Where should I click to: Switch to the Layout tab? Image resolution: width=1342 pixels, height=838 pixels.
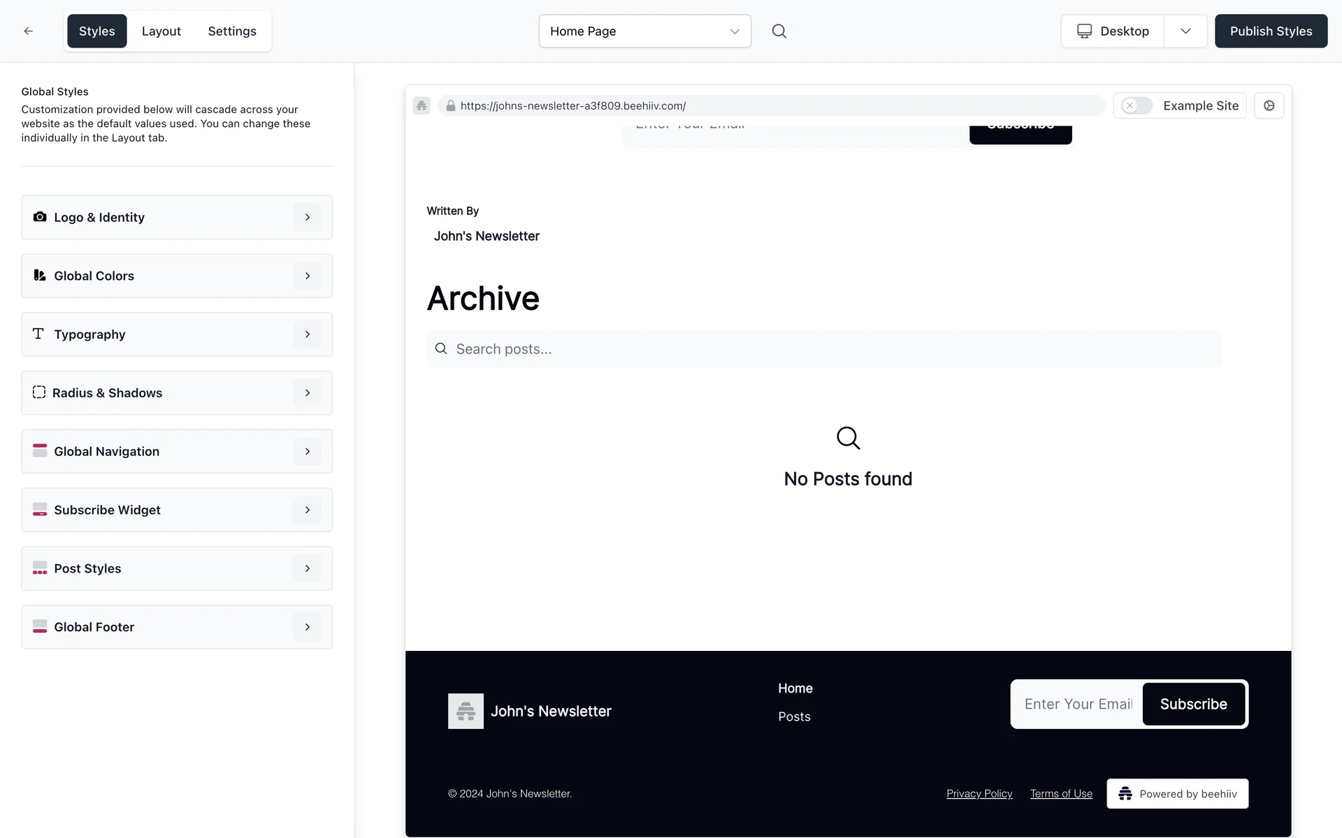[161, 31]
